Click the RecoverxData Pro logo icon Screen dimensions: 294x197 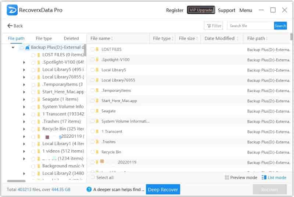point(12,10)
